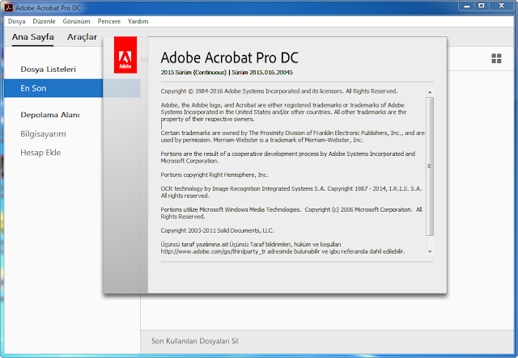Click the Microsoft Windows Media Technologies paragraph
This screenshot has height=358, width=518.
click(x=291, y=213)
